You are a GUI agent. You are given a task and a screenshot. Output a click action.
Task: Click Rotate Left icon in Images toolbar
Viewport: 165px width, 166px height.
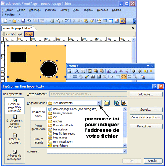109,71
